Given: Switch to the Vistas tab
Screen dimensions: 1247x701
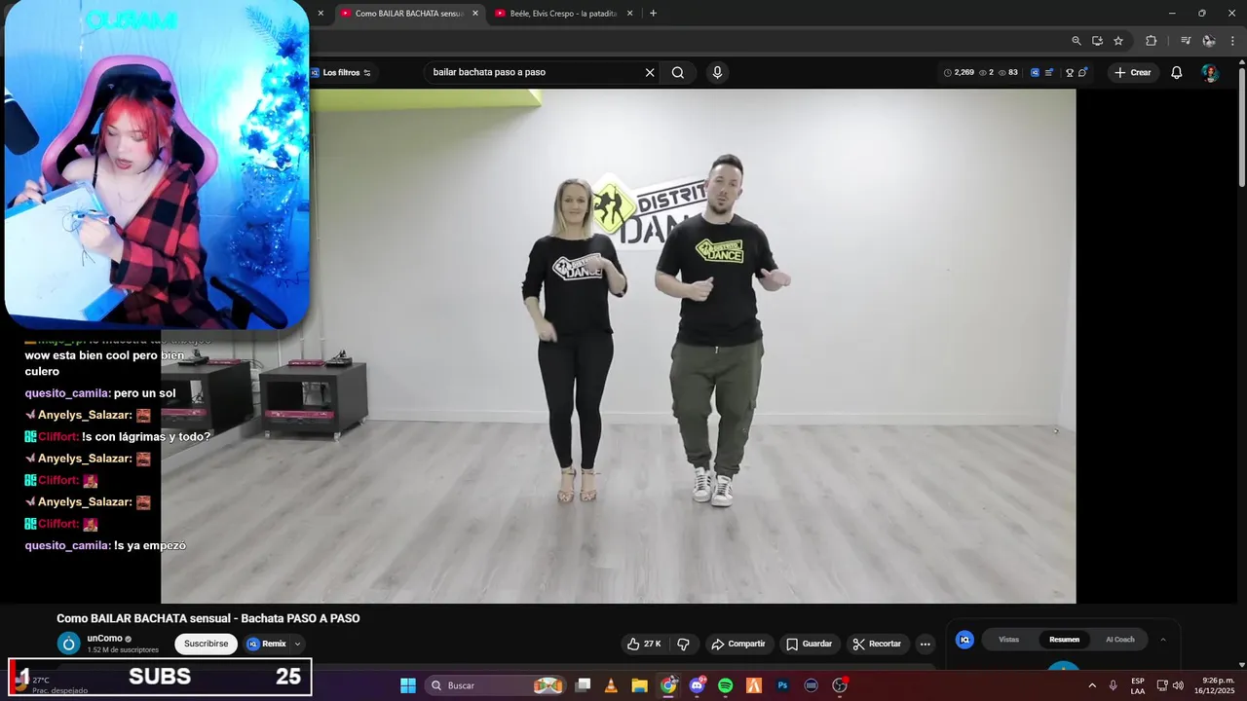Looking at the screenshot, I should pos(1008,640).
